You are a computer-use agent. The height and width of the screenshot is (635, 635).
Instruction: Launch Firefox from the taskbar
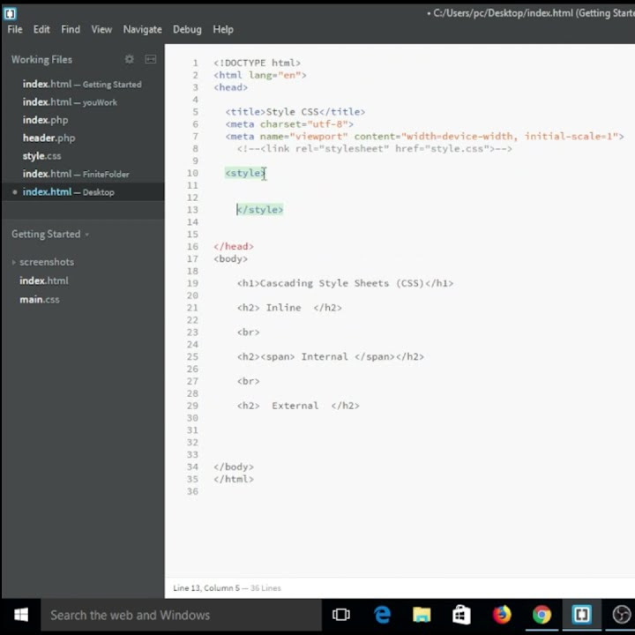[502, 615]
